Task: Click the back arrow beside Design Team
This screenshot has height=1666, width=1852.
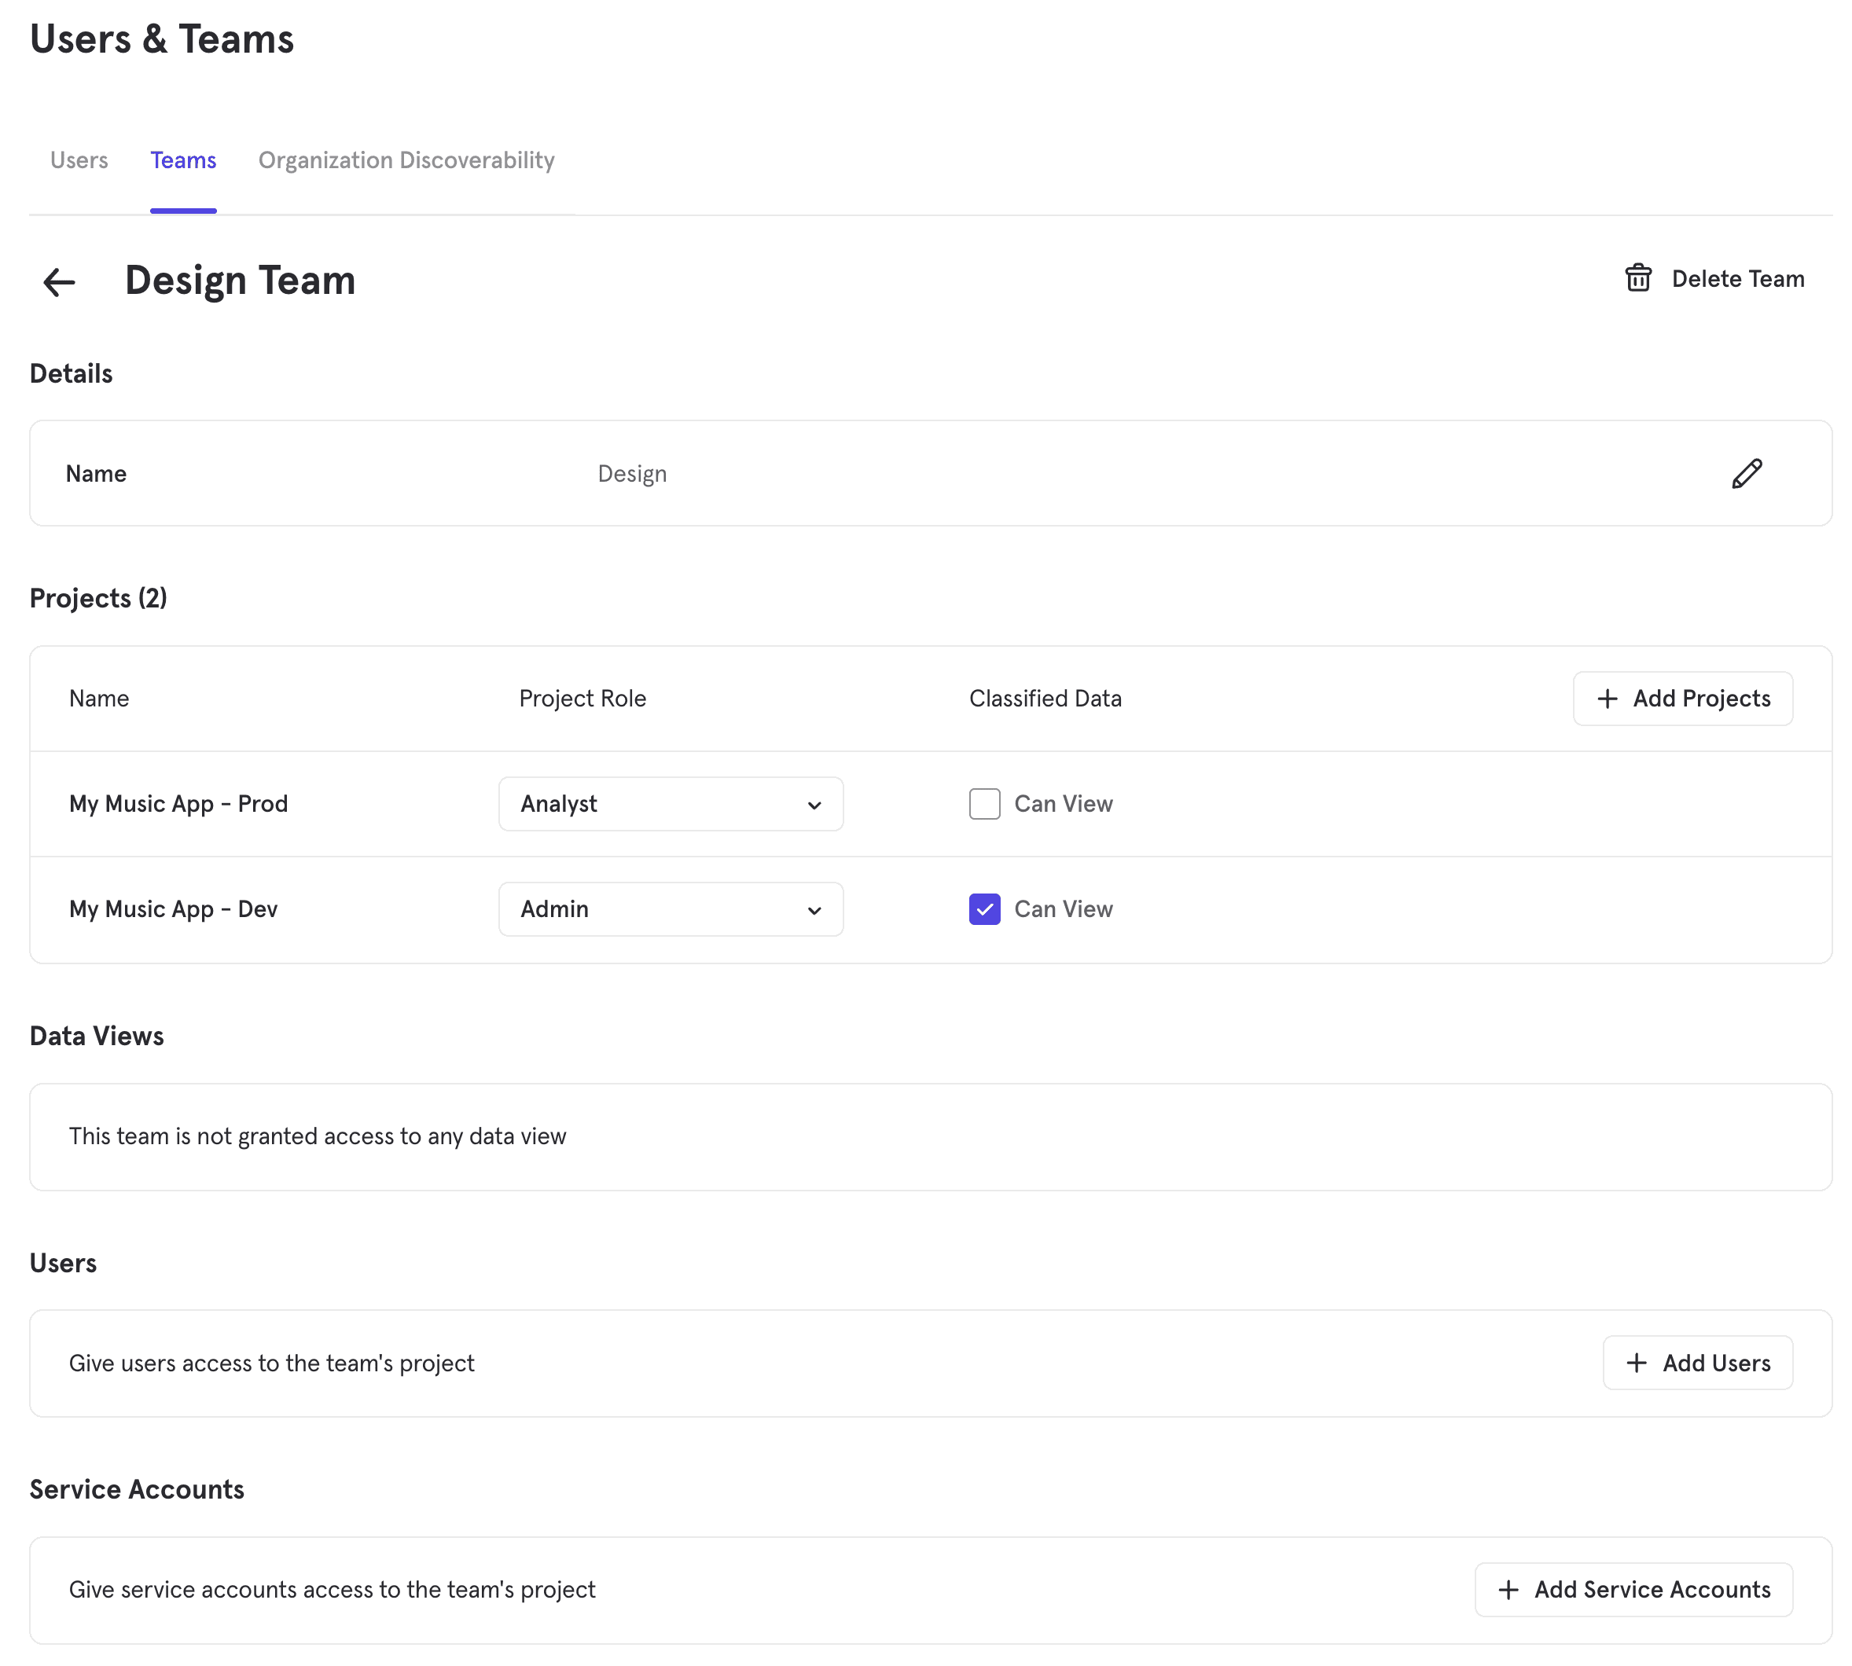Action: (x=60, y=282)
